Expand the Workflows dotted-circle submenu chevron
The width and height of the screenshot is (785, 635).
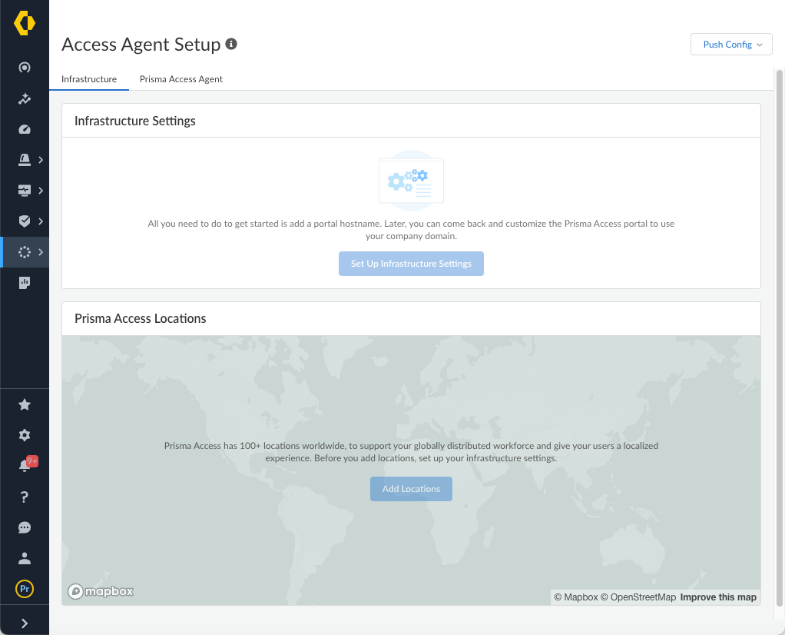point(41,252)
